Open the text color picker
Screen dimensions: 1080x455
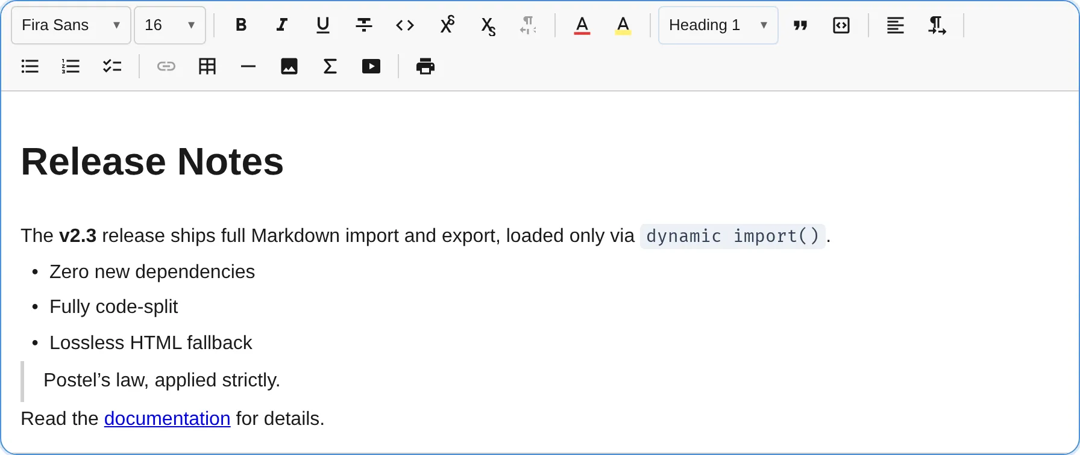(x=582, y=25)
